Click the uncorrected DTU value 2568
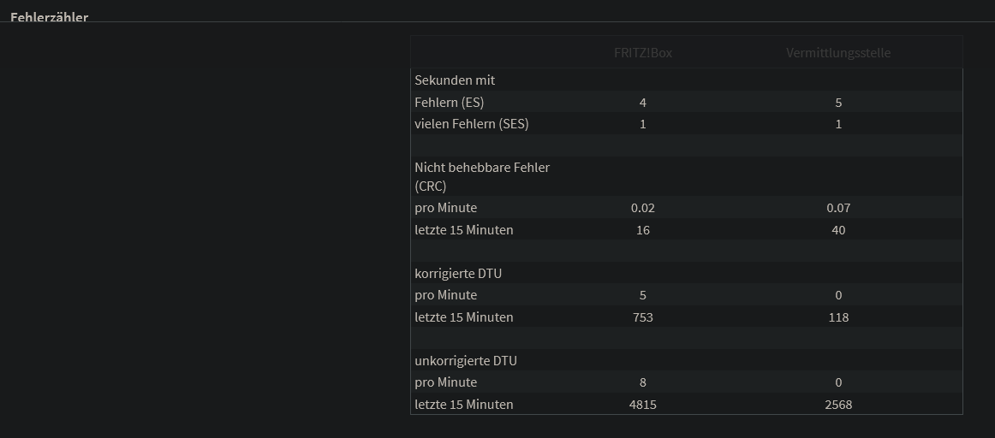Screen dimensions: 995x438 pos(838,405)
